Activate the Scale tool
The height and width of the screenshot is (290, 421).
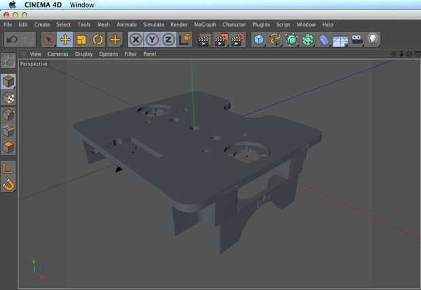click(x=81, y=40)
